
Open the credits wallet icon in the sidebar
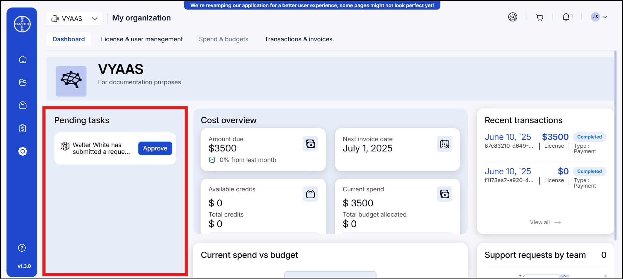[23, 105]
